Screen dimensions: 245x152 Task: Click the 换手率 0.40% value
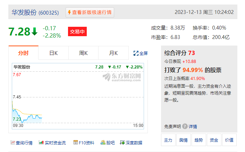click(x=219, y=28)
